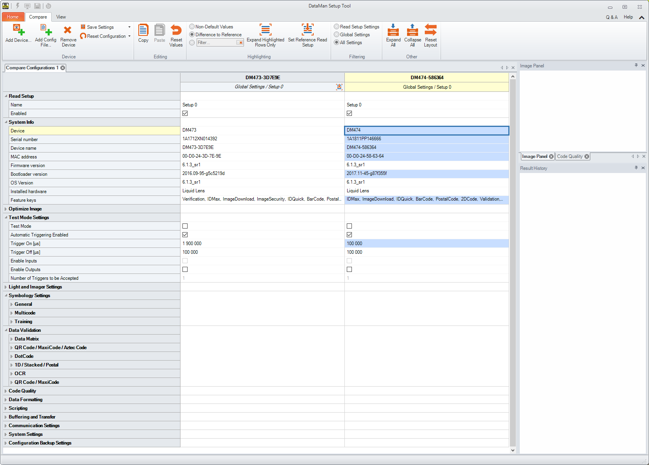The width and height of the screenshot is (649, 465).
Task: Open the Code Quality panel tab
Action: (569, 156)
